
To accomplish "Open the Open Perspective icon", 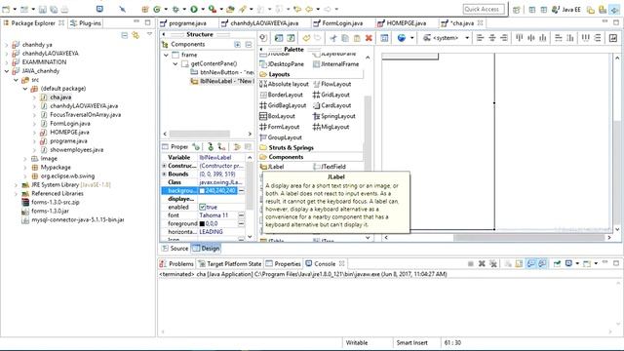I will point(517,9).
